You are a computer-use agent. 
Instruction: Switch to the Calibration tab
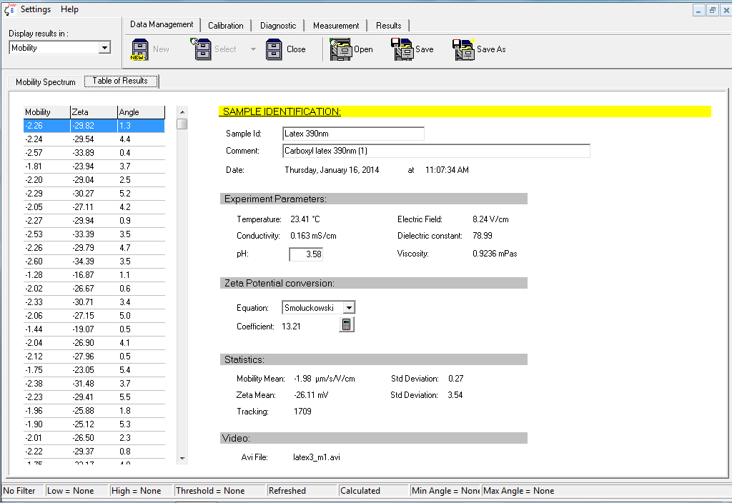(x=226, y=26)
